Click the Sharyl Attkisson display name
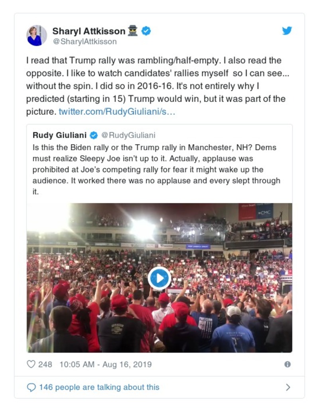The width and height of the screenshot is (319, 419). click(x=90, y=30)
